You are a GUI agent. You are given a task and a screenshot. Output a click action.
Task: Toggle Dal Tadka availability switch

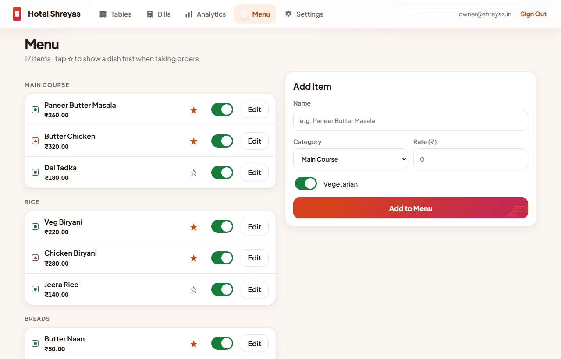[222, 172]
